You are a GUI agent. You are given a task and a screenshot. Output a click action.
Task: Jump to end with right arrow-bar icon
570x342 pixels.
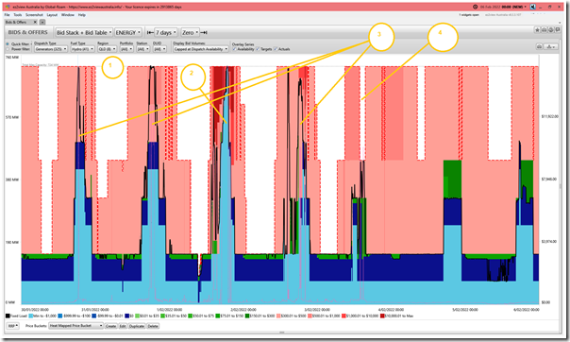pos(204,32)
